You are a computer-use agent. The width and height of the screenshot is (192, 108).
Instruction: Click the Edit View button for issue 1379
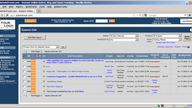click(x=33, y=61)
